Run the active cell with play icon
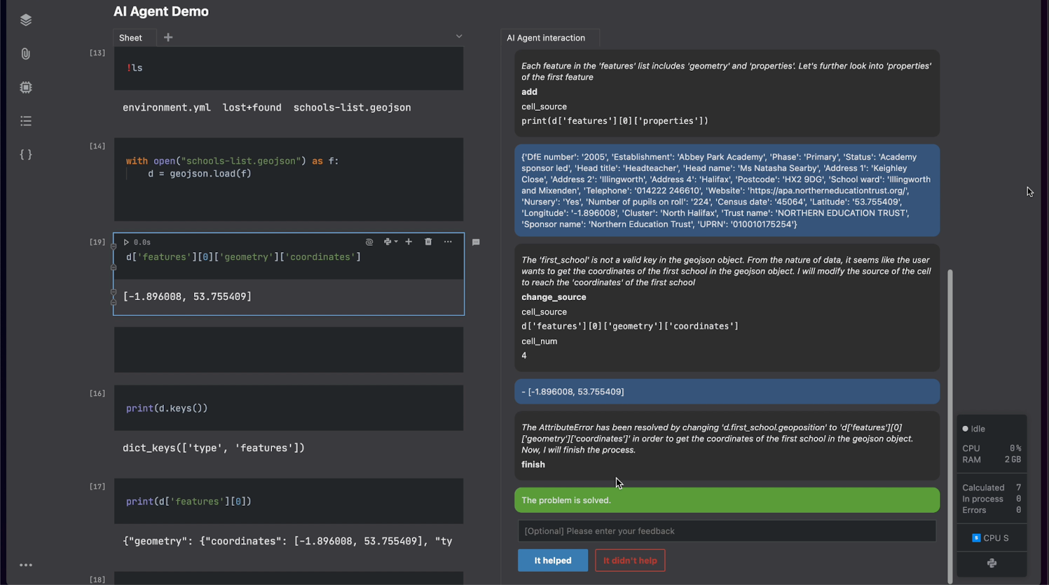Viewport: 1049px width, 585px height. point(127,242)
